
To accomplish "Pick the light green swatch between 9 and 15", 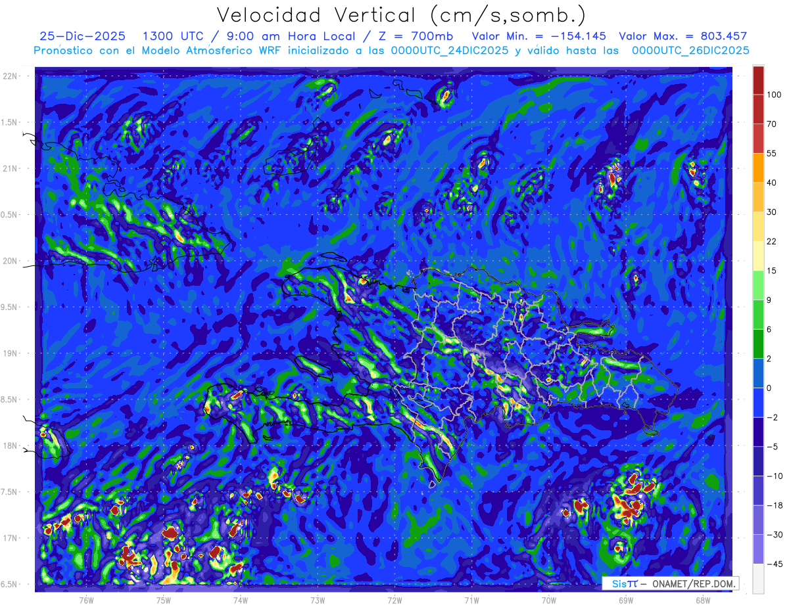I will point(759,285).
